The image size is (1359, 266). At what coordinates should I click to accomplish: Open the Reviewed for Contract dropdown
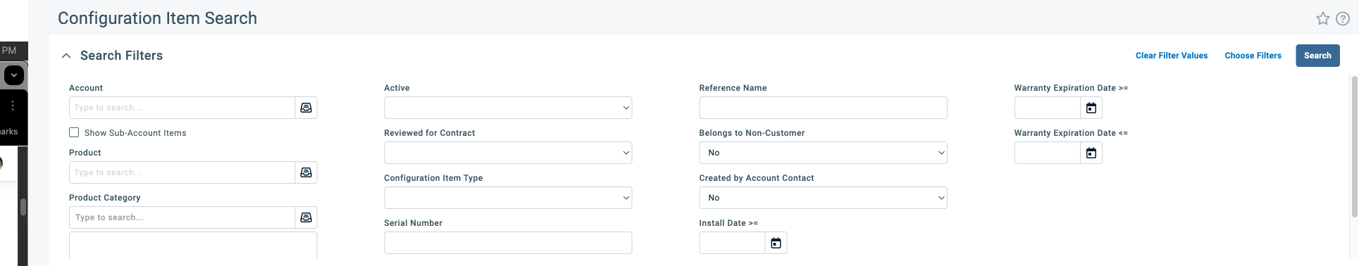pyautogui.click(x=508, y=153)
